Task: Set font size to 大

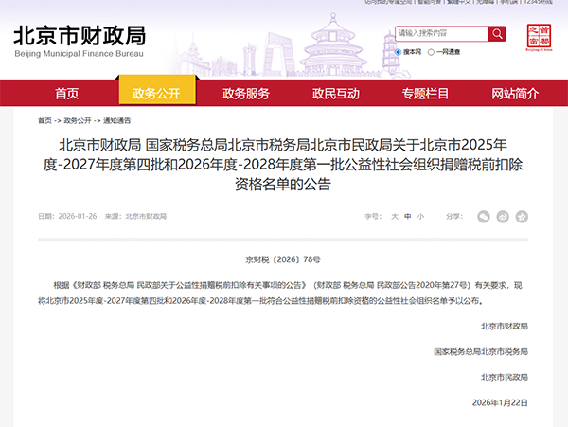Action: pos(395,217)
